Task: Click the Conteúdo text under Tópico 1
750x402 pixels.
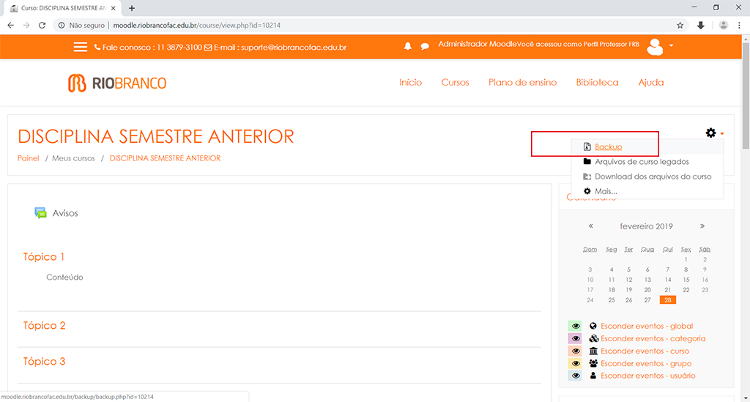Action: point(64,278)
